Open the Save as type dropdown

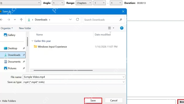pyautogui.click(x=74, y=82)
